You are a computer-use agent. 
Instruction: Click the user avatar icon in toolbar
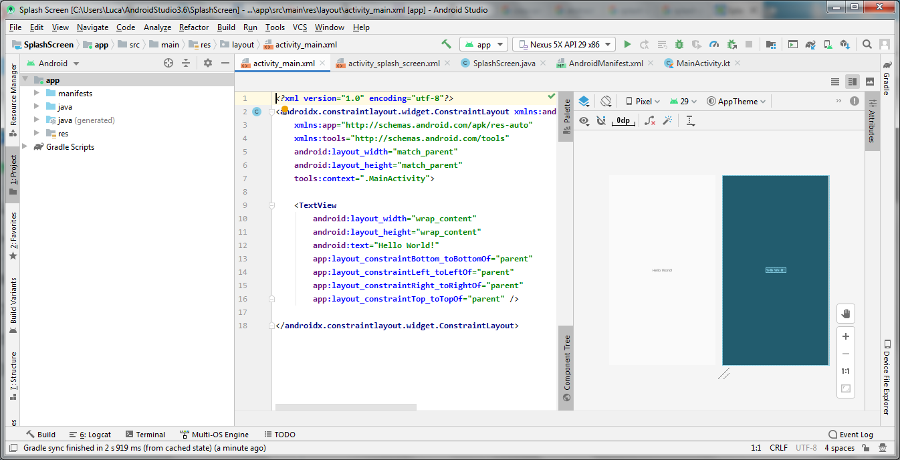coord(885,44)
